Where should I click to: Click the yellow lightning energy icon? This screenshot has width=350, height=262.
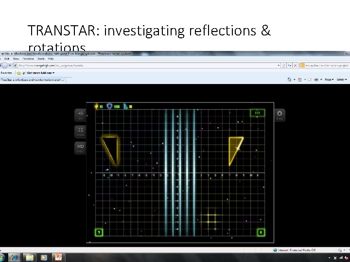coord(96,106)
